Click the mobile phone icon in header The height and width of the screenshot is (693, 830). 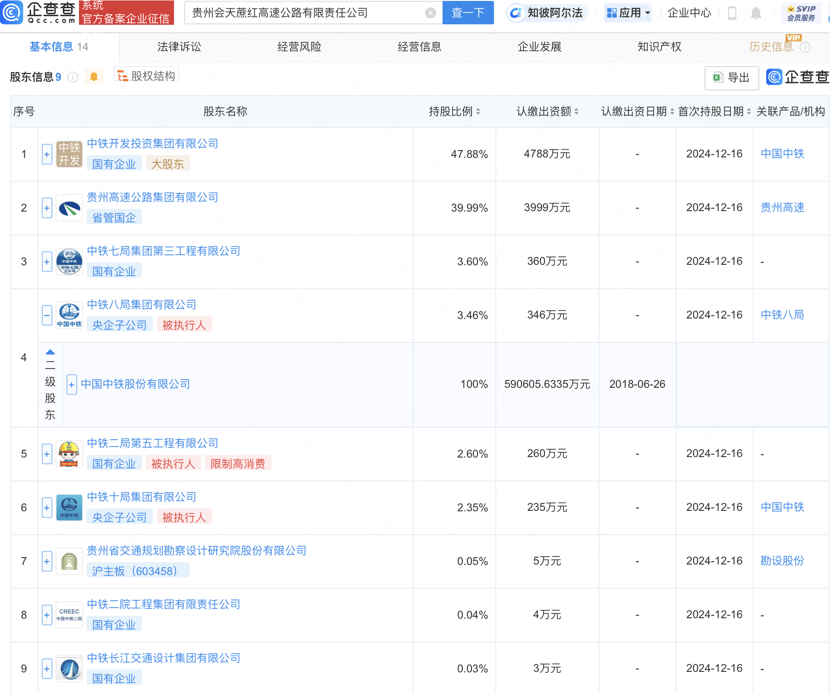[x=732, y=13]
